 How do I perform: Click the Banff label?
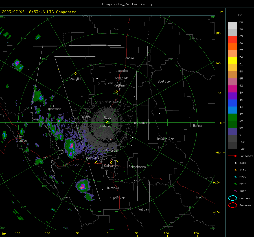47,157
